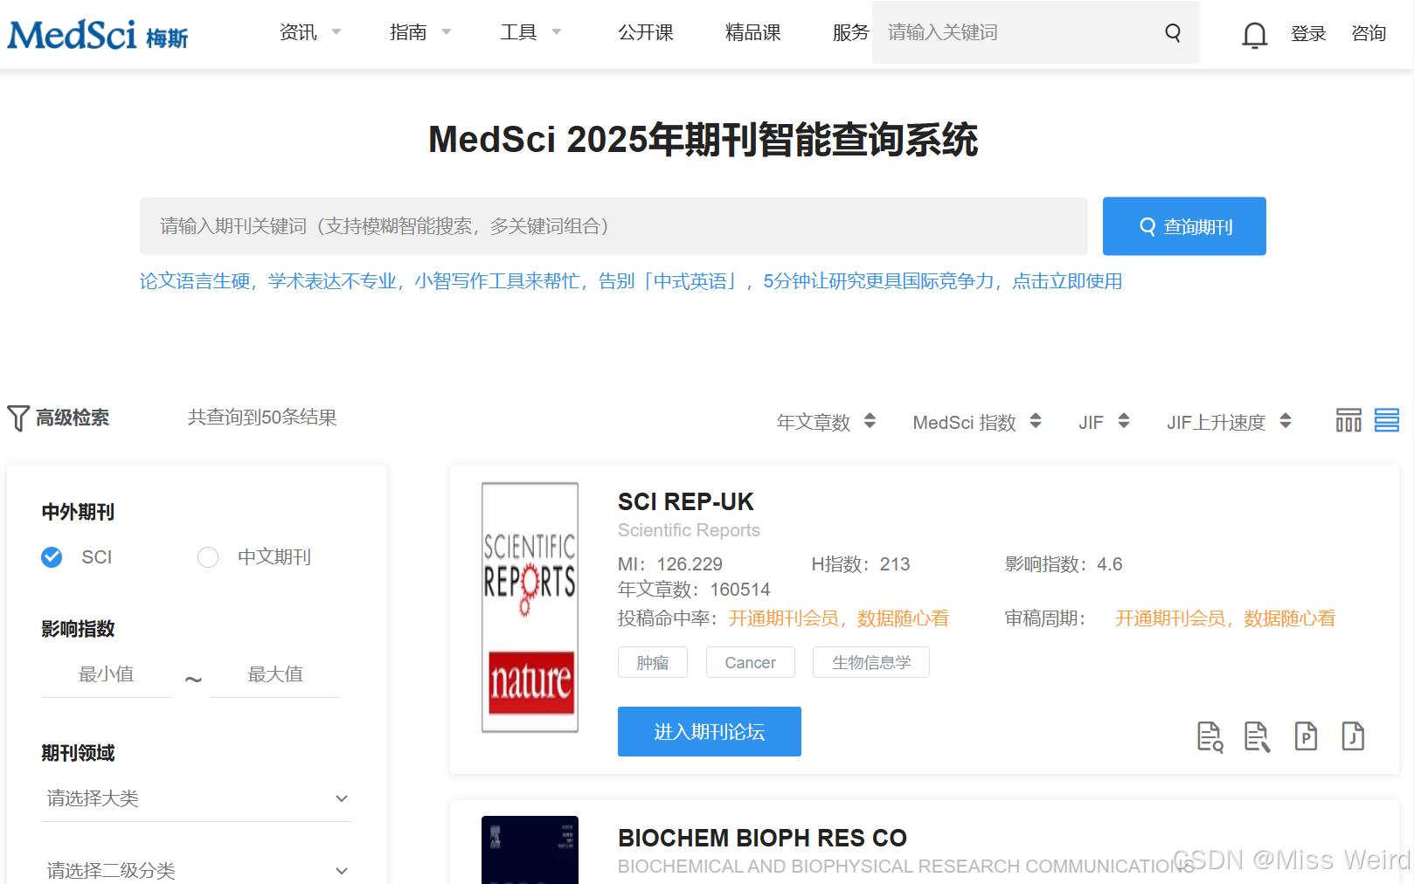Focus the 最大值 impact factor field
The image size is (1414, 884).
275,674
